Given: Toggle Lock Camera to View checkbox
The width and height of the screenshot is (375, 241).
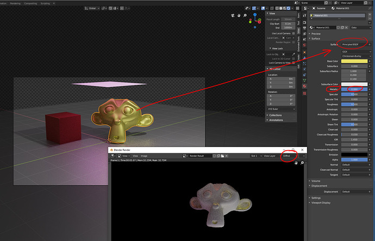Looking at the screenshot, I should [x=293, y=63].
